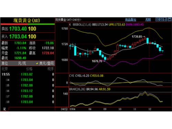Click the 0304 date marker on the axis
Viewport: 172px width, 129px height.
click(73, 109)
